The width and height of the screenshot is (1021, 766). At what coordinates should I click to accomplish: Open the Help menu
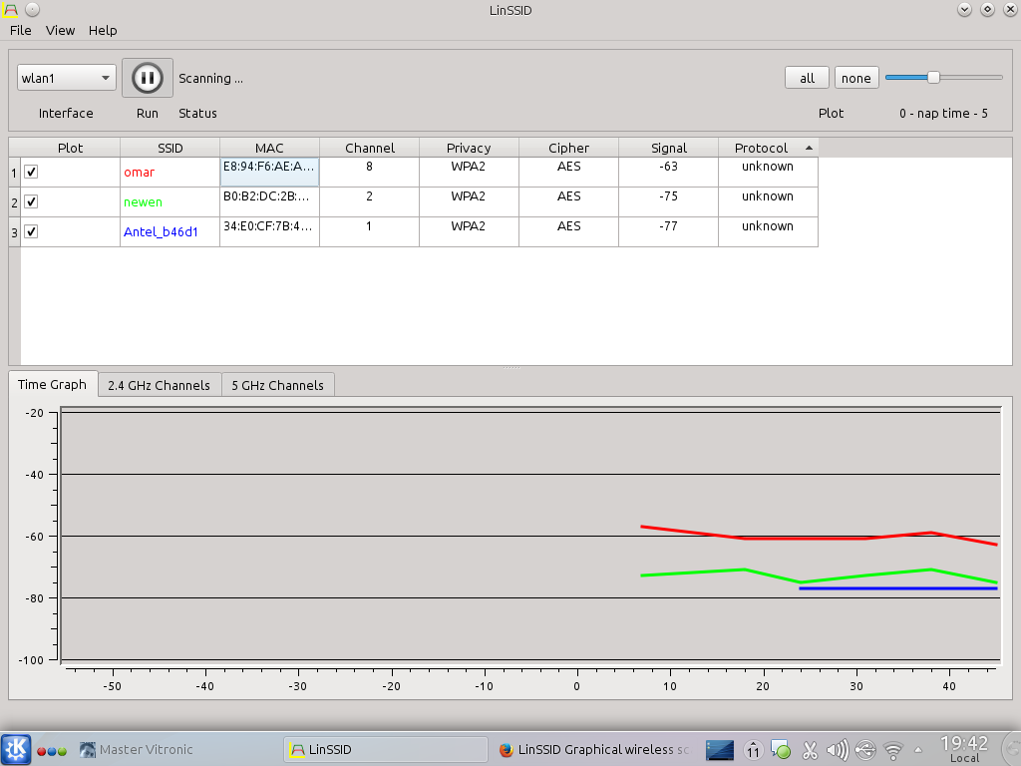pos(103,30)
